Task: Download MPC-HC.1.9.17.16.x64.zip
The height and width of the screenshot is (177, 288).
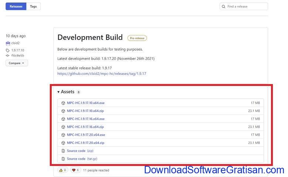Action: (85, 127)
